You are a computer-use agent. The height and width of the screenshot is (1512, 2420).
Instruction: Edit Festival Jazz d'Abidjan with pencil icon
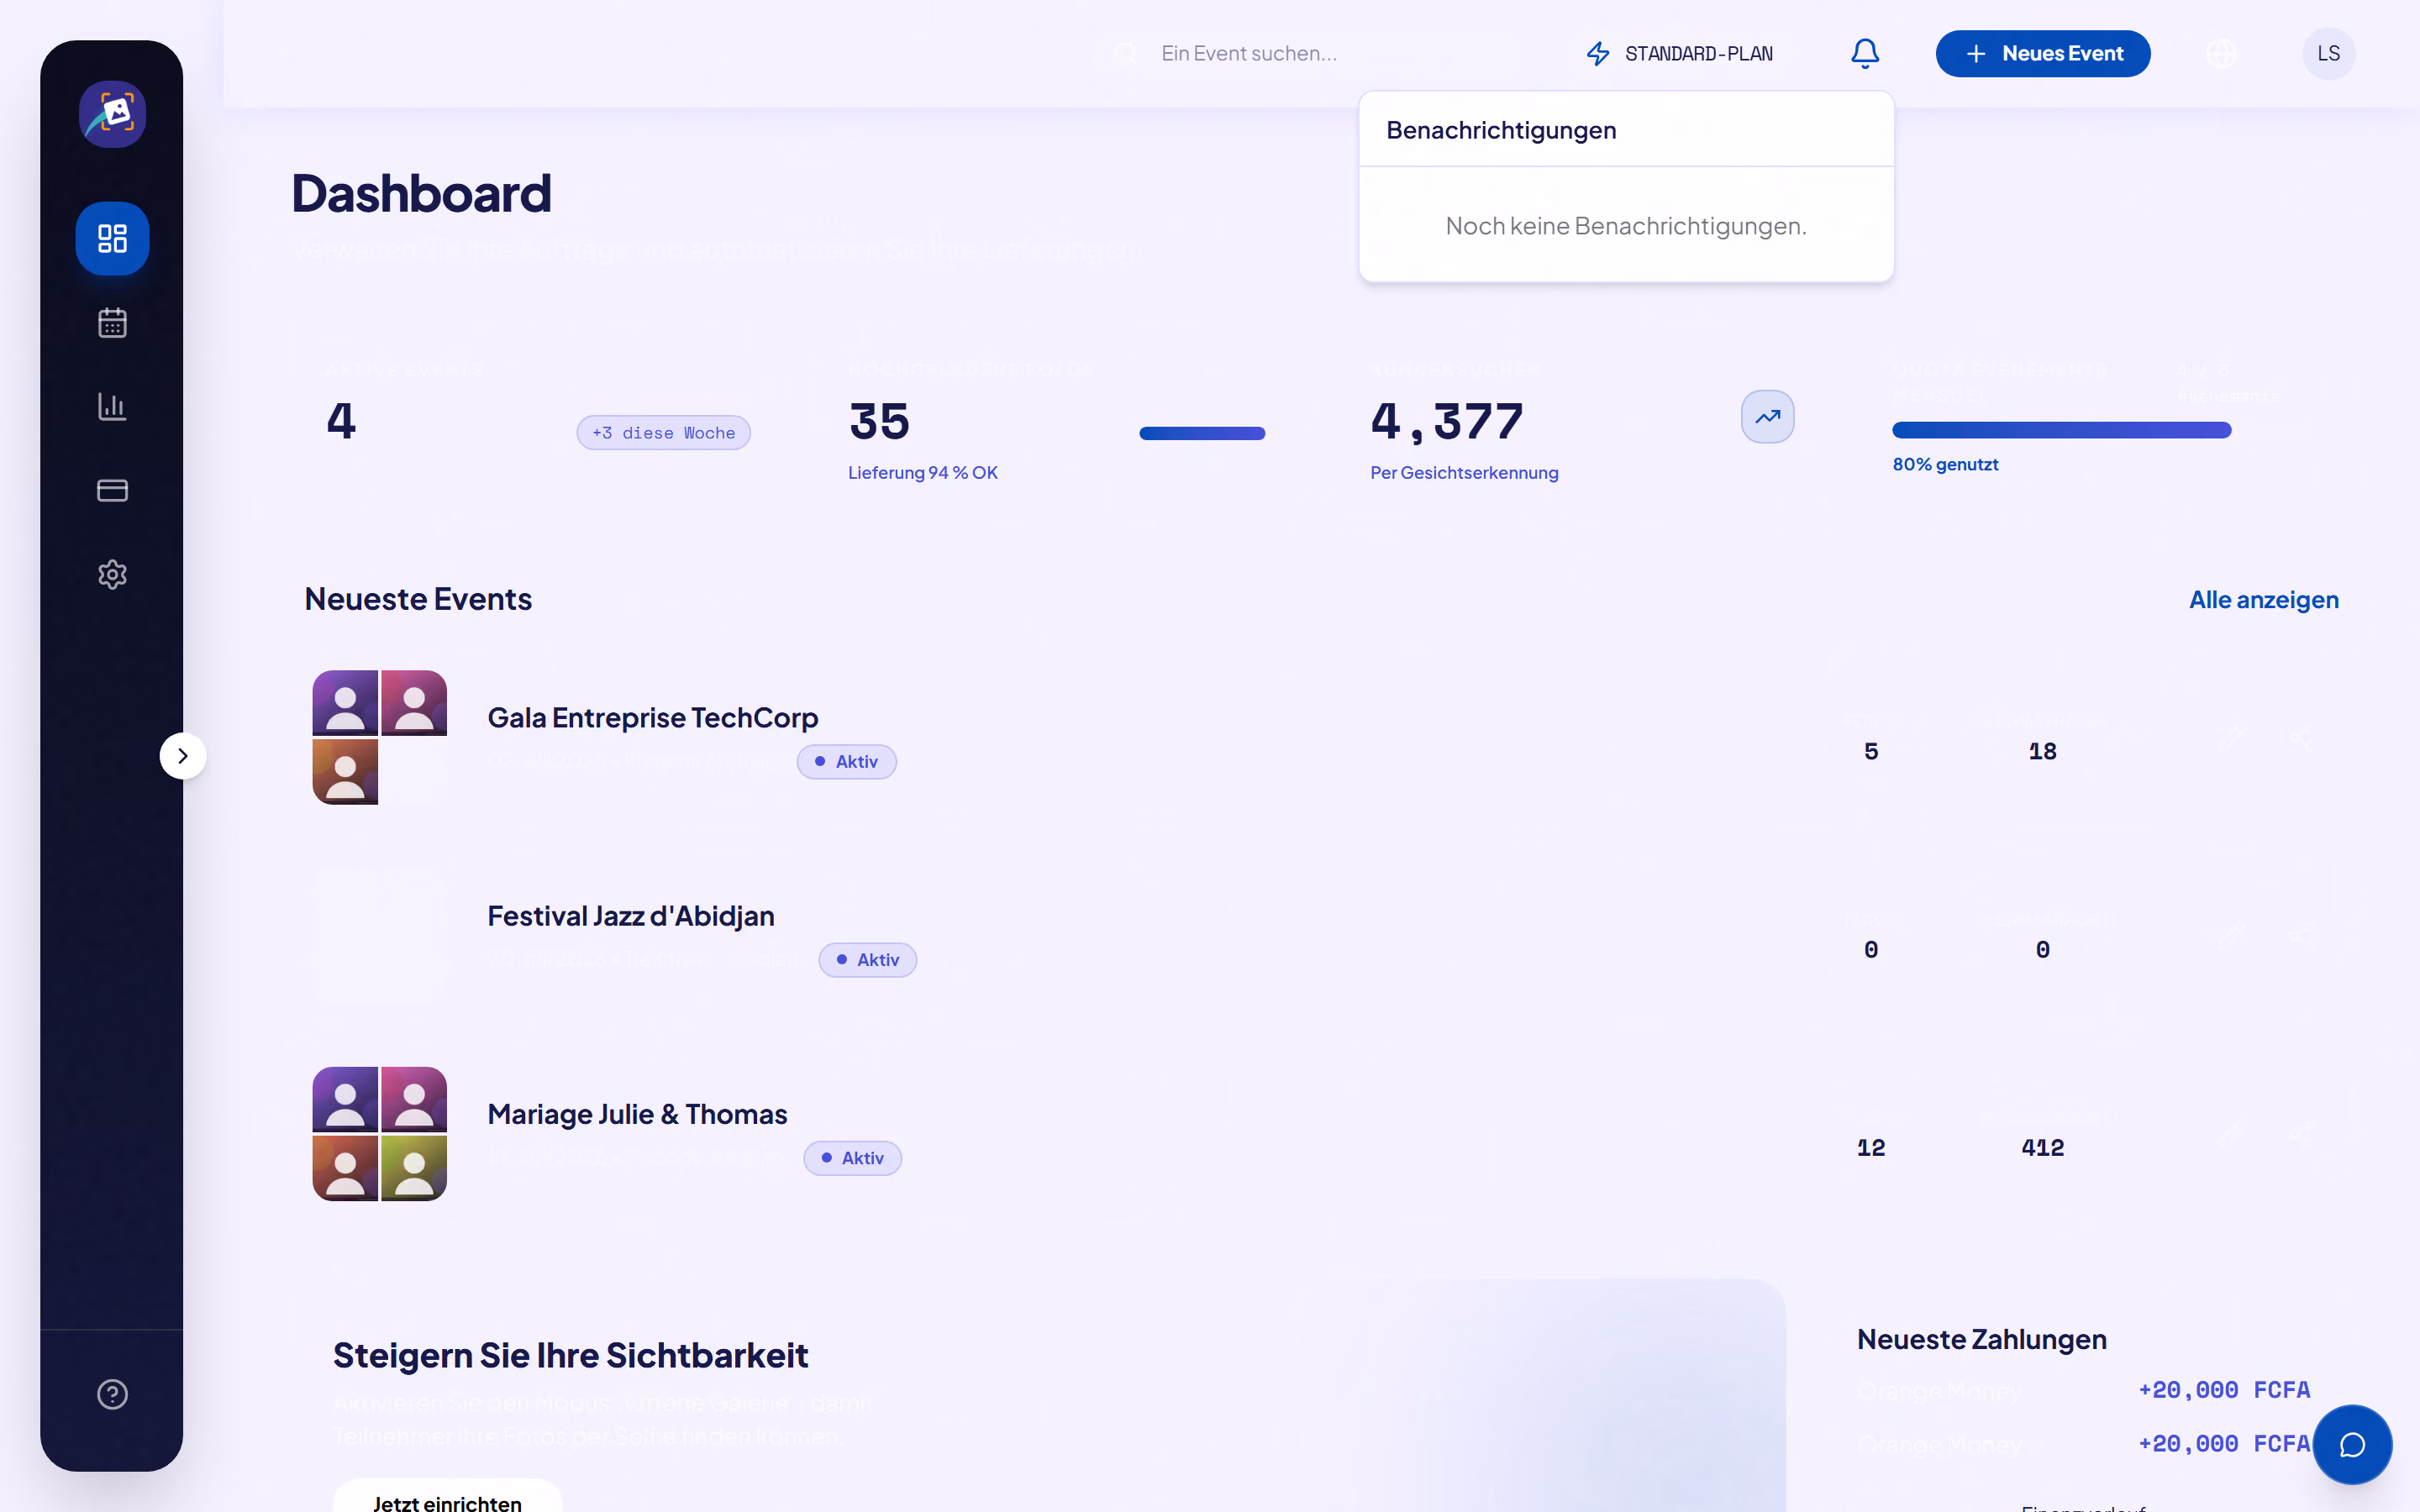pos(2232,936)
